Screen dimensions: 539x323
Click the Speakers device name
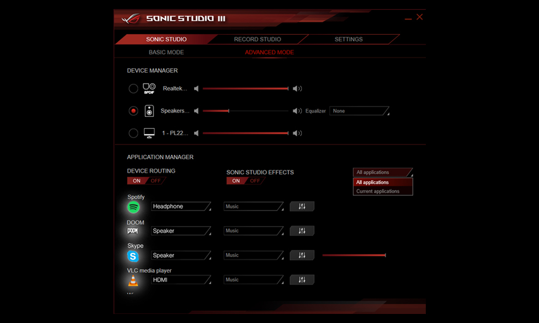pos(175,111)
